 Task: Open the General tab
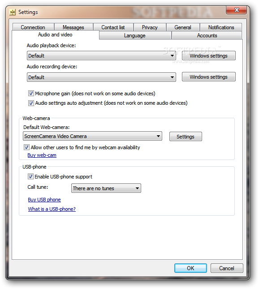(183, 27)
